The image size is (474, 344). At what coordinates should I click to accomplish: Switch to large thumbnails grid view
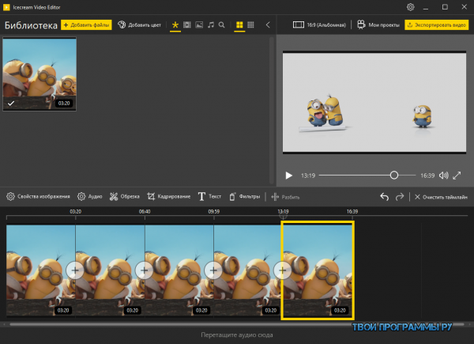click(239, 25)
